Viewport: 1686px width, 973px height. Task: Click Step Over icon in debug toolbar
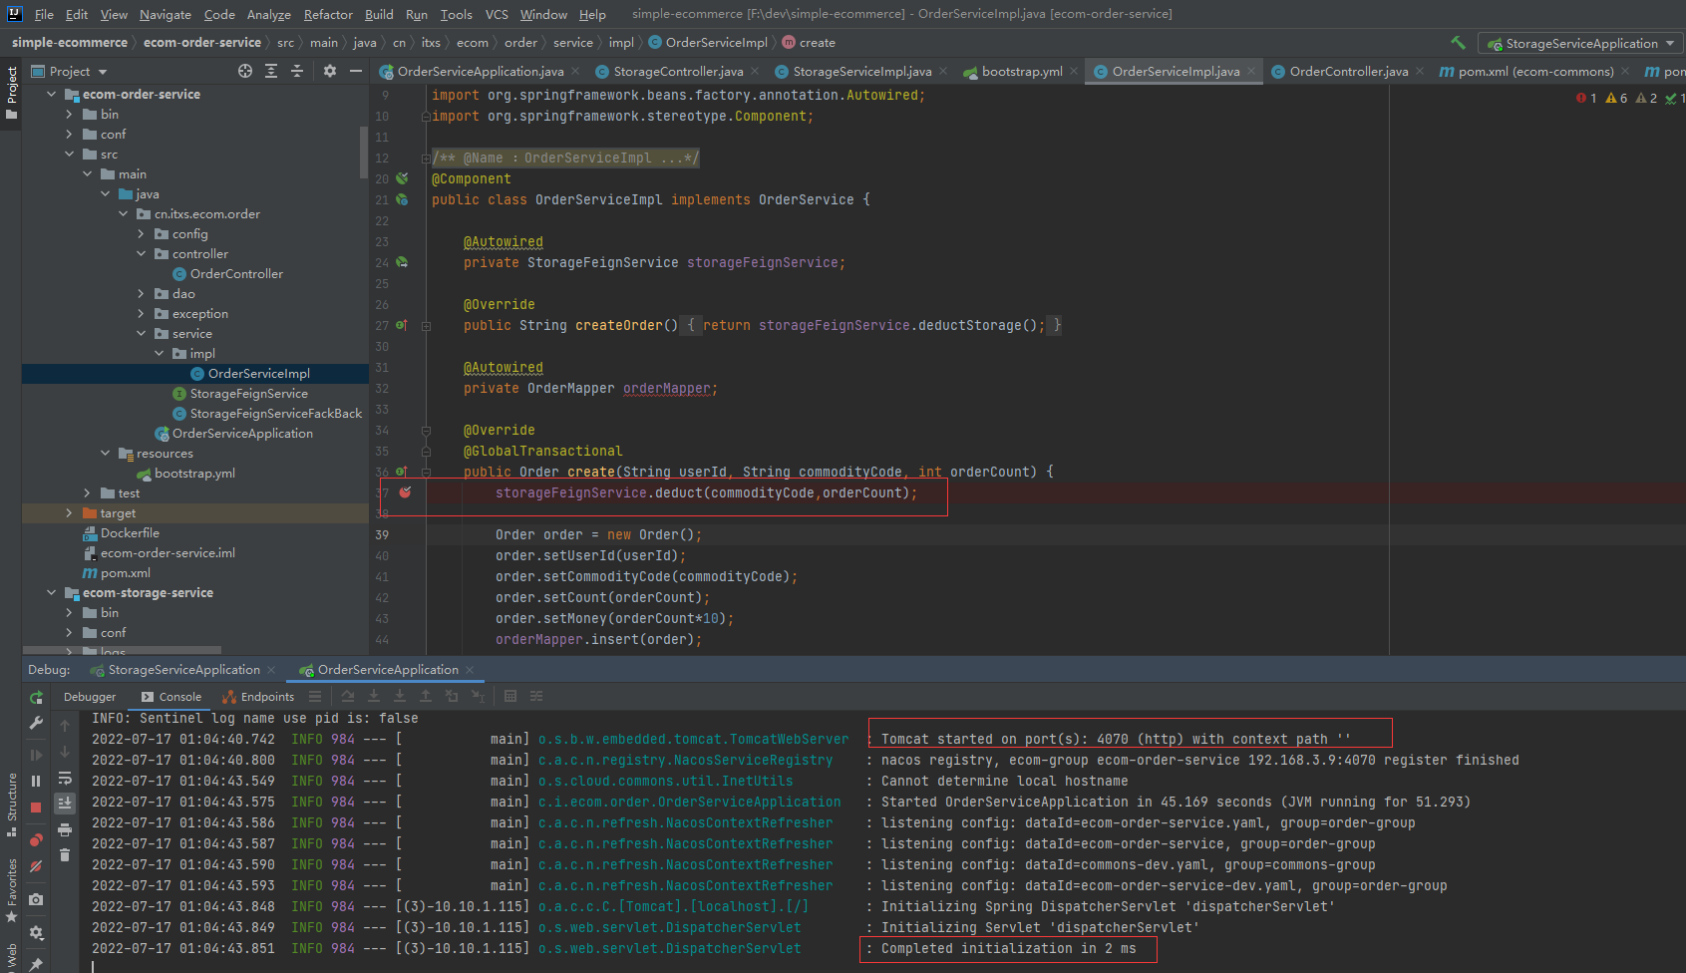(348, 696)
